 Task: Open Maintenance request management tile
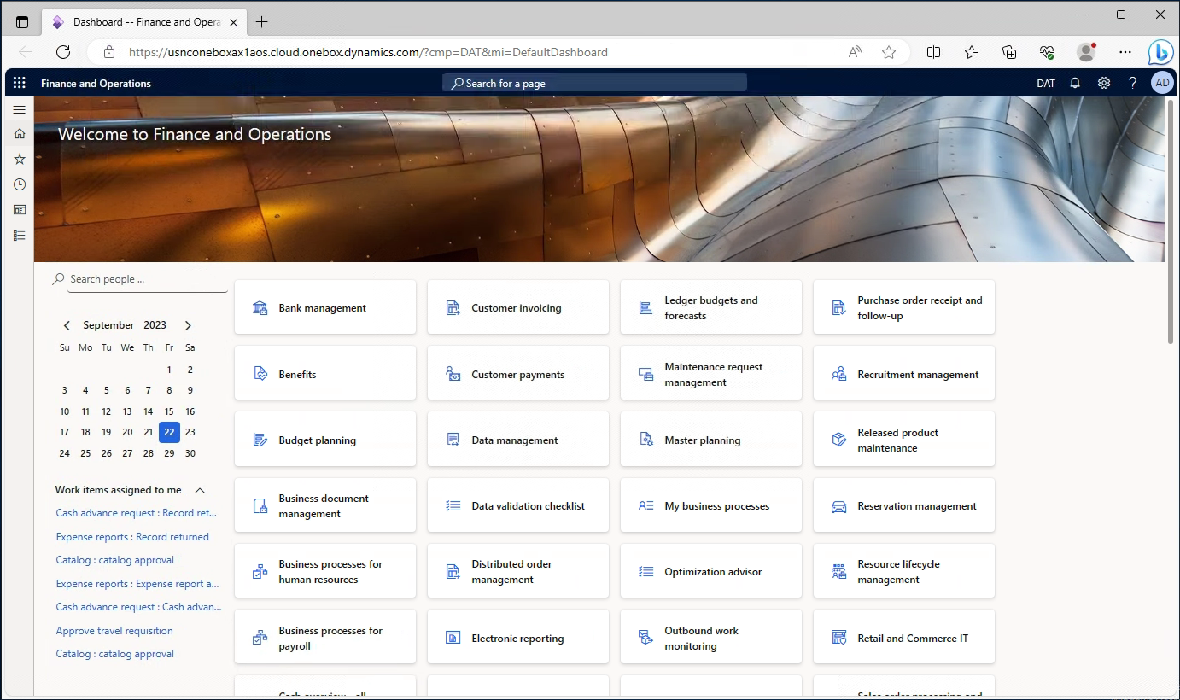[711, 374]
